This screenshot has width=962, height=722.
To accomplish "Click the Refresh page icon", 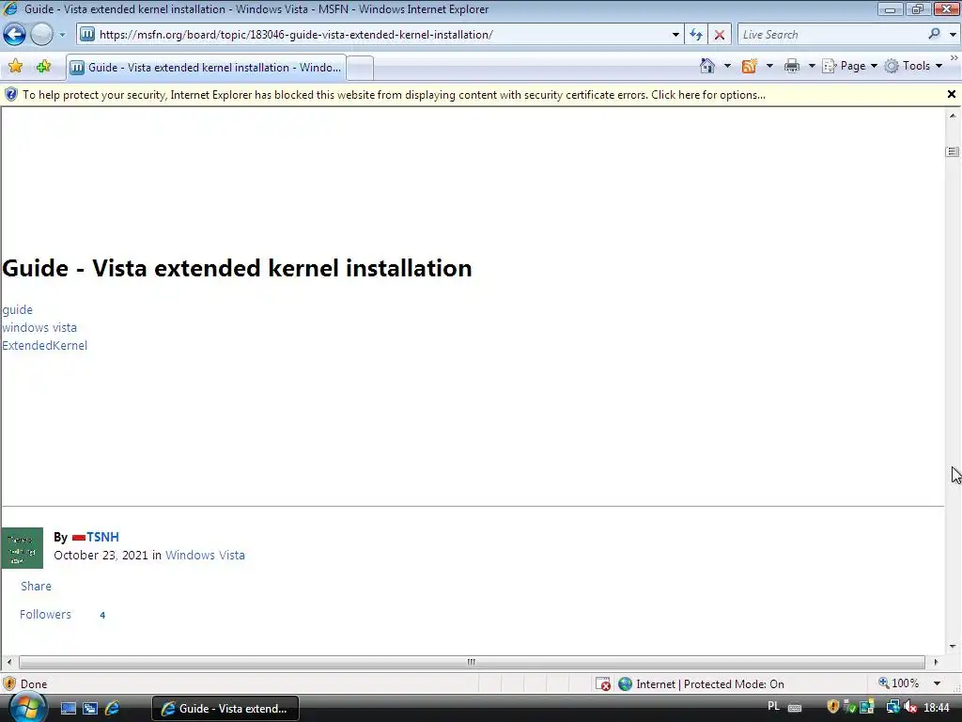I will click(696, 35).
